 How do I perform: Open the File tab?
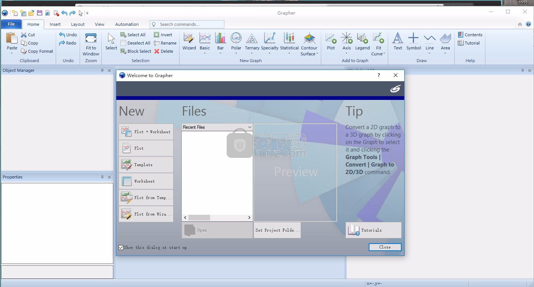pyautogui.click(x=11, y=24)
